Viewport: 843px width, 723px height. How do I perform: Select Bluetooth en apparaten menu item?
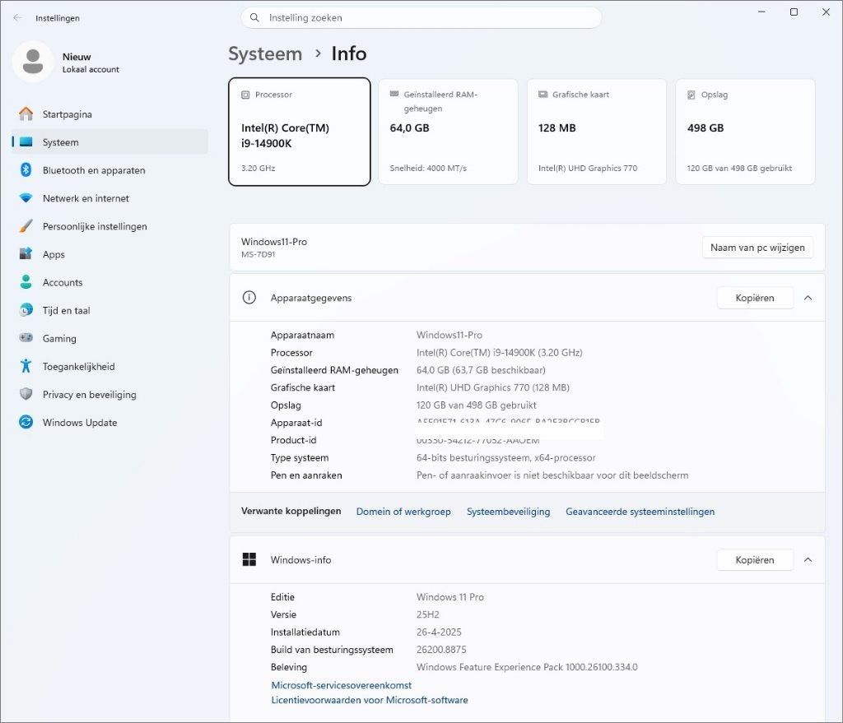(109, 169)
